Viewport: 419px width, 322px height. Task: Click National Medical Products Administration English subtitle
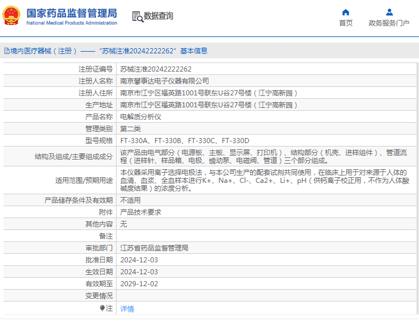(72, 23)
